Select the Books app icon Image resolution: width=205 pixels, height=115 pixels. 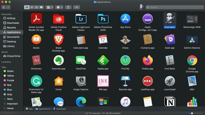tap(36, 40)
